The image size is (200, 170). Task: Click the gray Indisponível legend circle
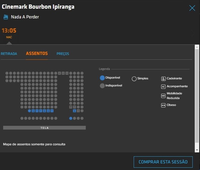click(x=102, y=86)
